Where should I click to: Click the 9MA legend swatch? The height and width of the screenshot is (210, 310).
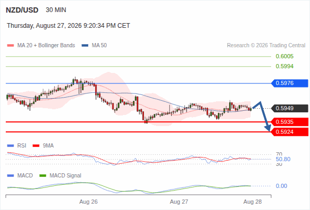point(36,146)
